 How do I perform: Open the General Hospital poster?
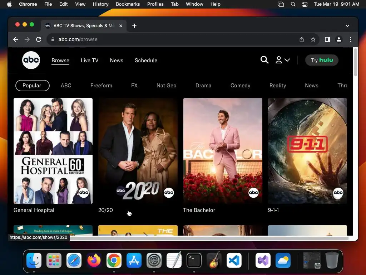coord(53,151)
